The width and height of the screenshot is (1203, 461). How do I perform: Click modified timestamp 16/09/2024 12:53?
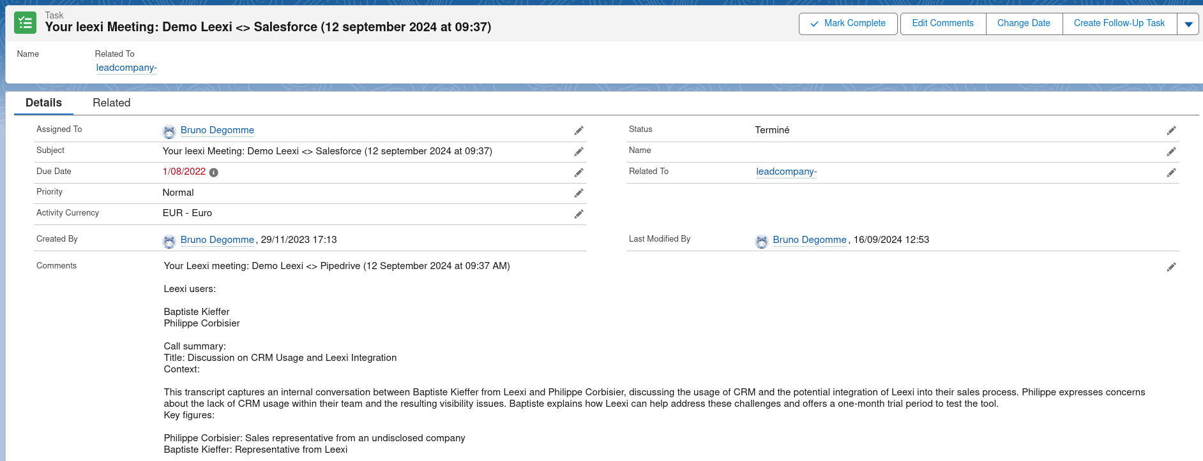(891, 240)
